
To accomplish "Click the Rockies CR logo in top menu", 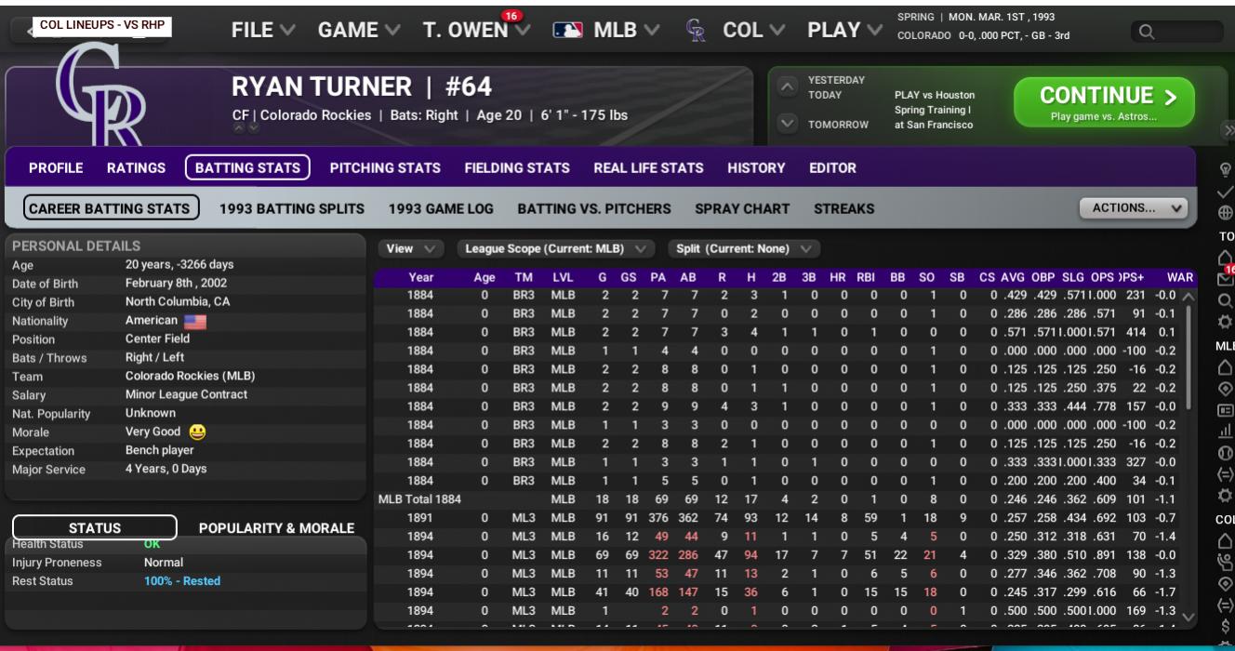I will (697, 31).
